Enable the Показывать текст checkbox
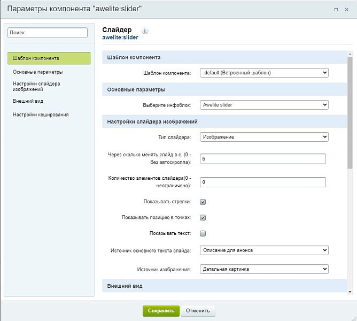This screenshot has width=357, height=321. pos(203,233)
